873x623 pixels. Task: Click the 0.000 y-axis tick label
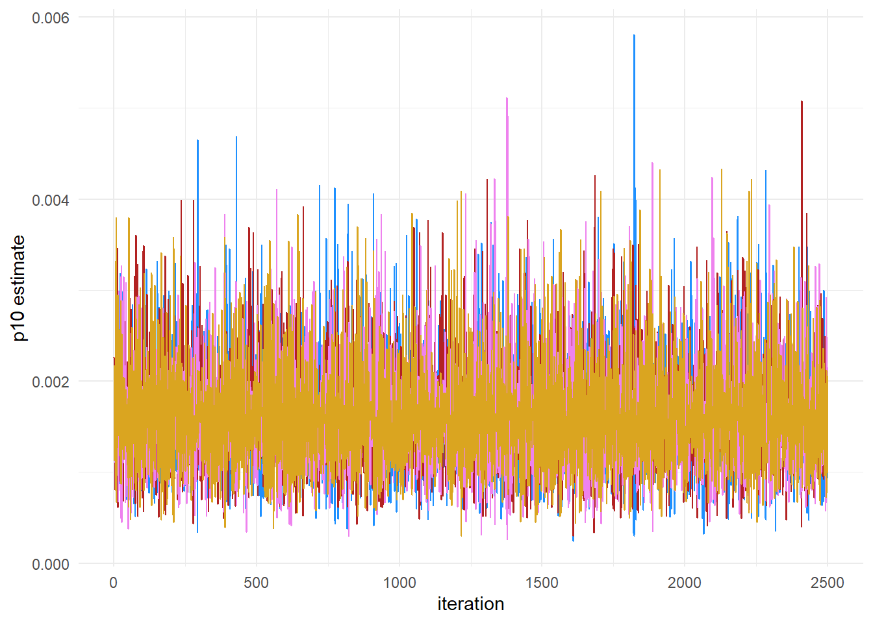click(x=51, y=565)
